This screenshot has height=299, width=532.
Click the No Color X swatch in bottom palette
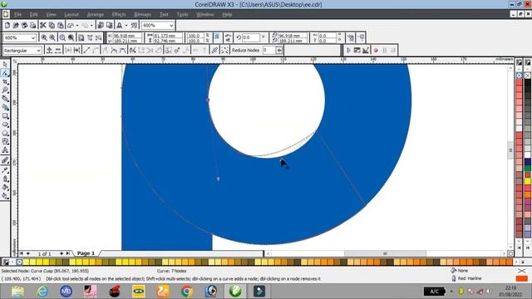click(19, 262)
